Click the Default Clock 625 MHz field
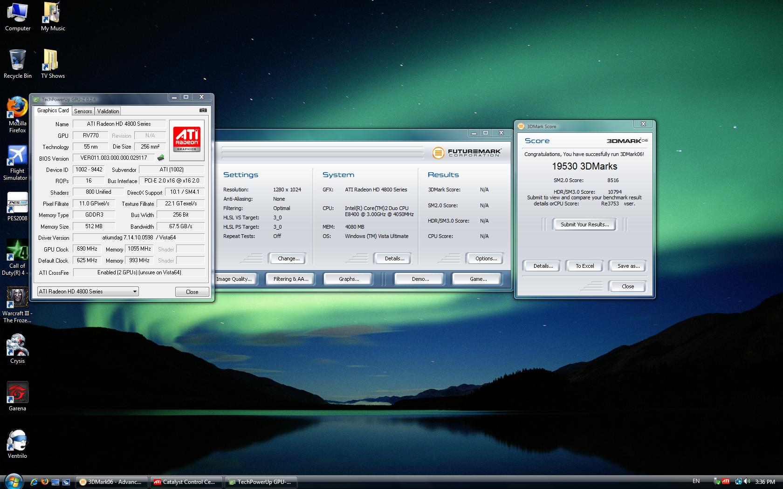 pos(87,260)
